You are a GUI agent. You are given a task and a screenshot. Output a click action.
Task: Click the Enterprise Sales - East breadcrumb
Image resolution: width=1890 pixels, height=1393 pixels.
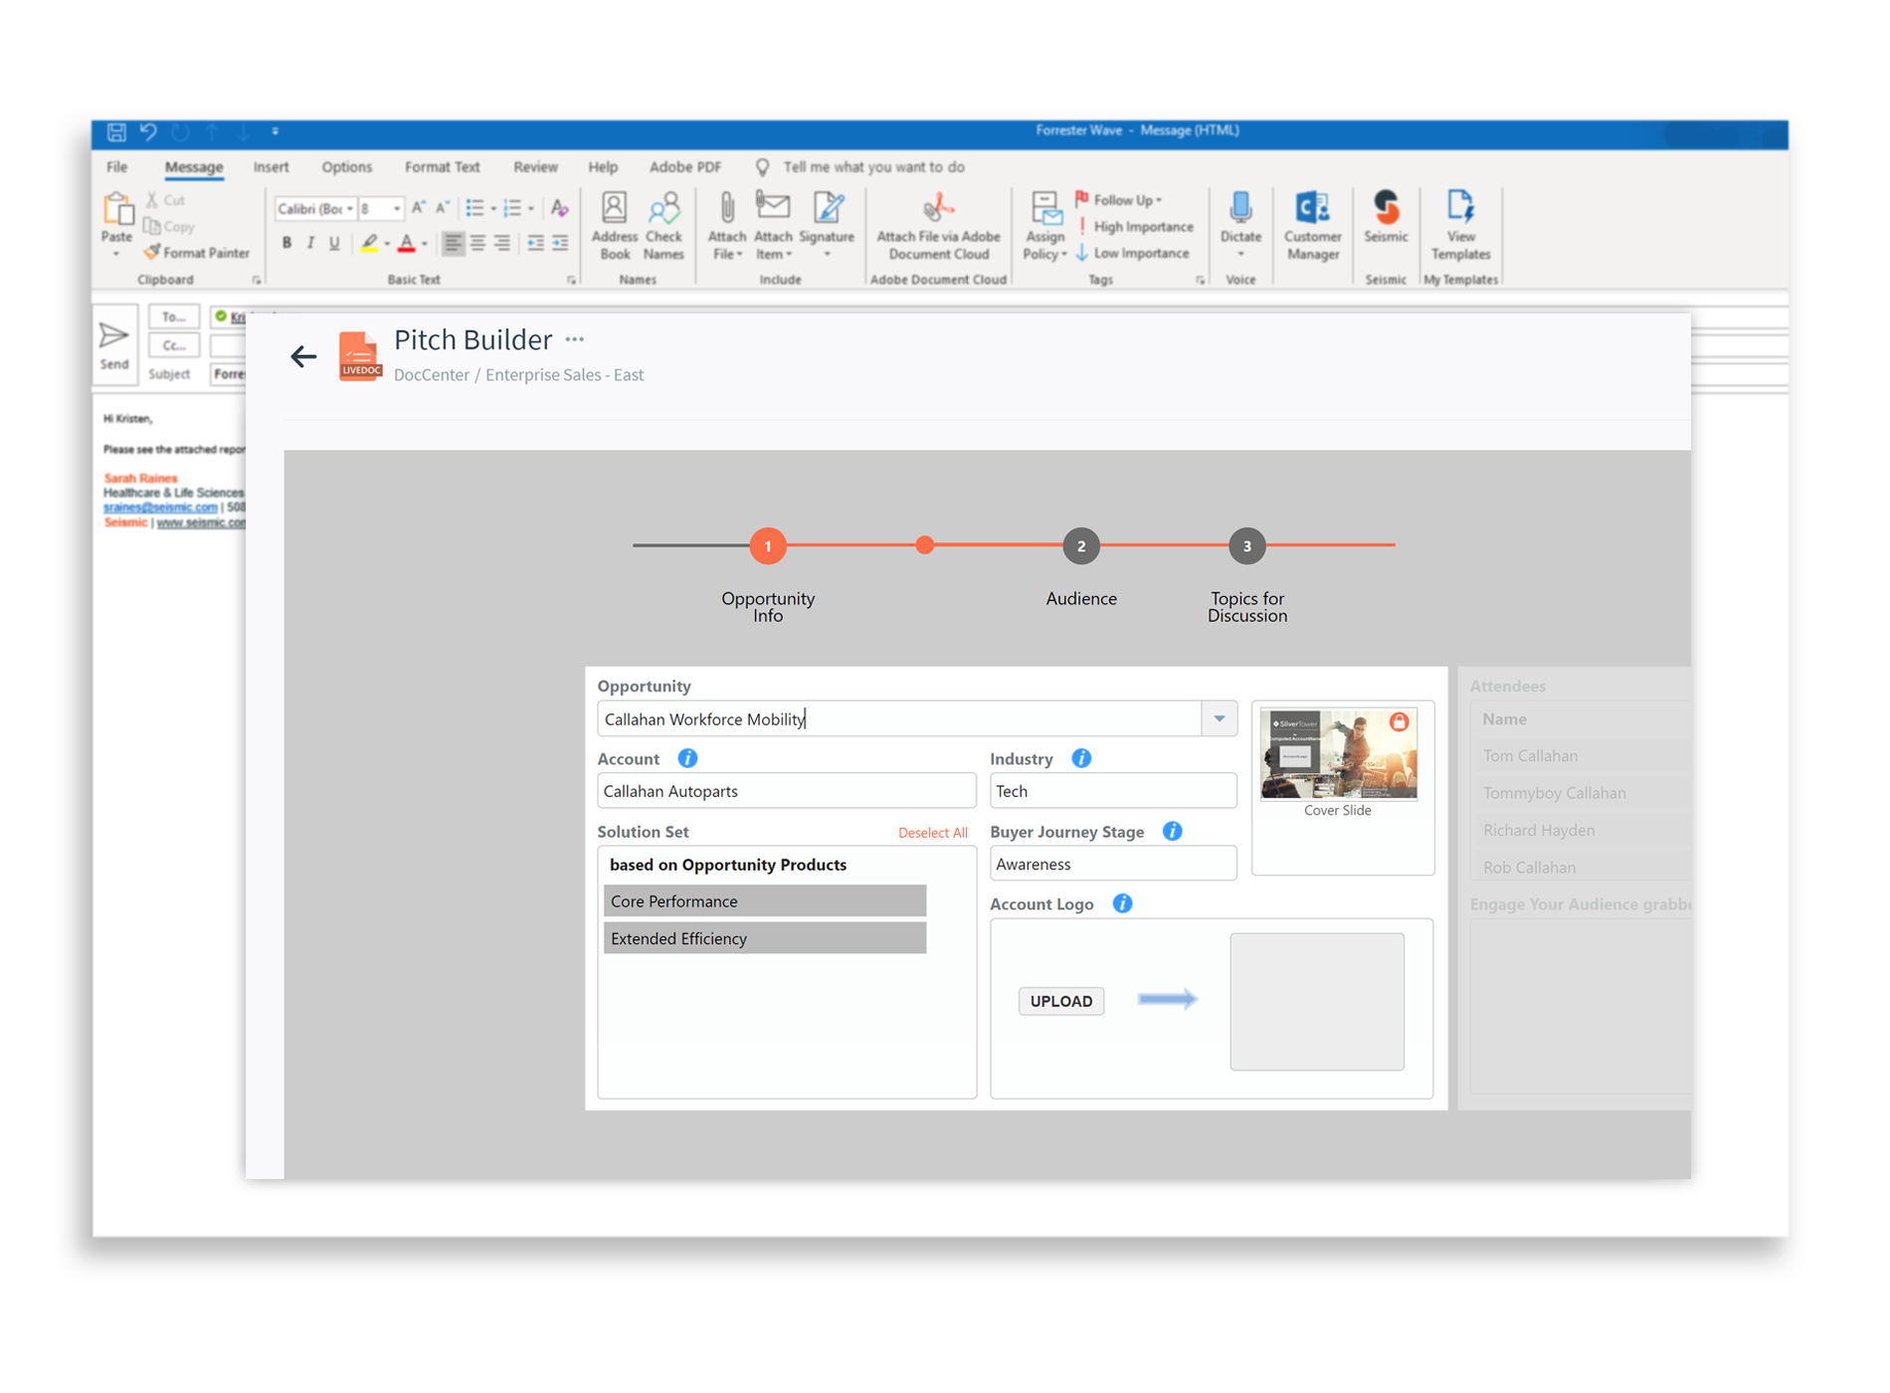point(564,375)
